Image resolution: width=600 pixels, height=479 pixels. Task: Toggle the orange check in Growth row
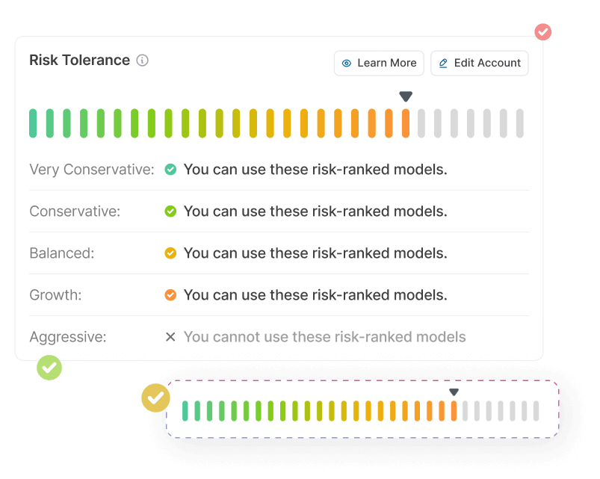point(170,295)
